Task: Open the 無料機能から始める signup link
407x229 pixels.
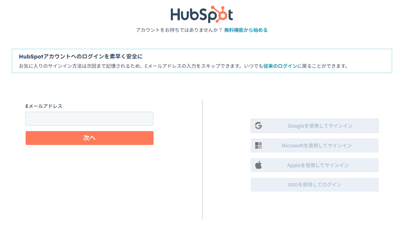Action: coord(246,30)
